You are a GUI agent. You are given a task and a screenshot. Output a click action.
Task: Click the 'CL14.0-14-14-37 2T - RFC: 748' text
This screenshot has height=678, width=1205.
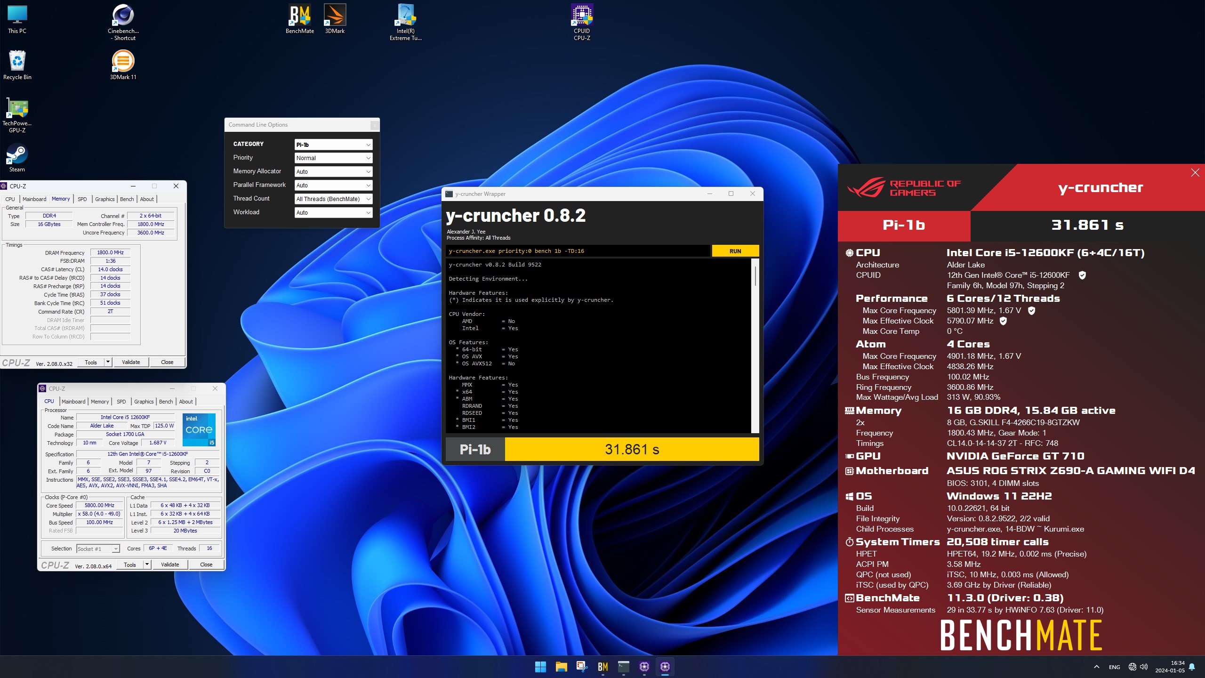(x=1003, y=444)
